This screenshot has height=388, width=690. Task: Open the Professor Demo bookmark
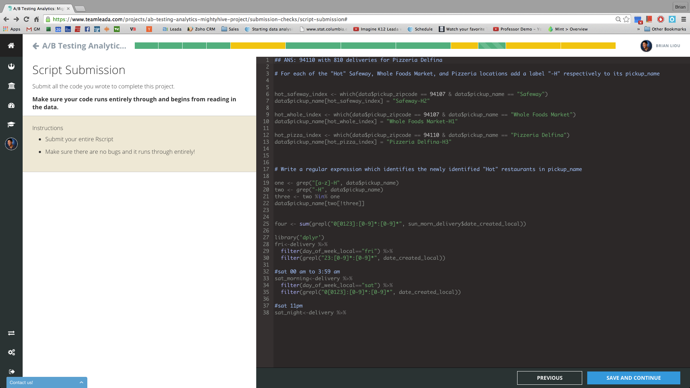[x=517, y=29]
